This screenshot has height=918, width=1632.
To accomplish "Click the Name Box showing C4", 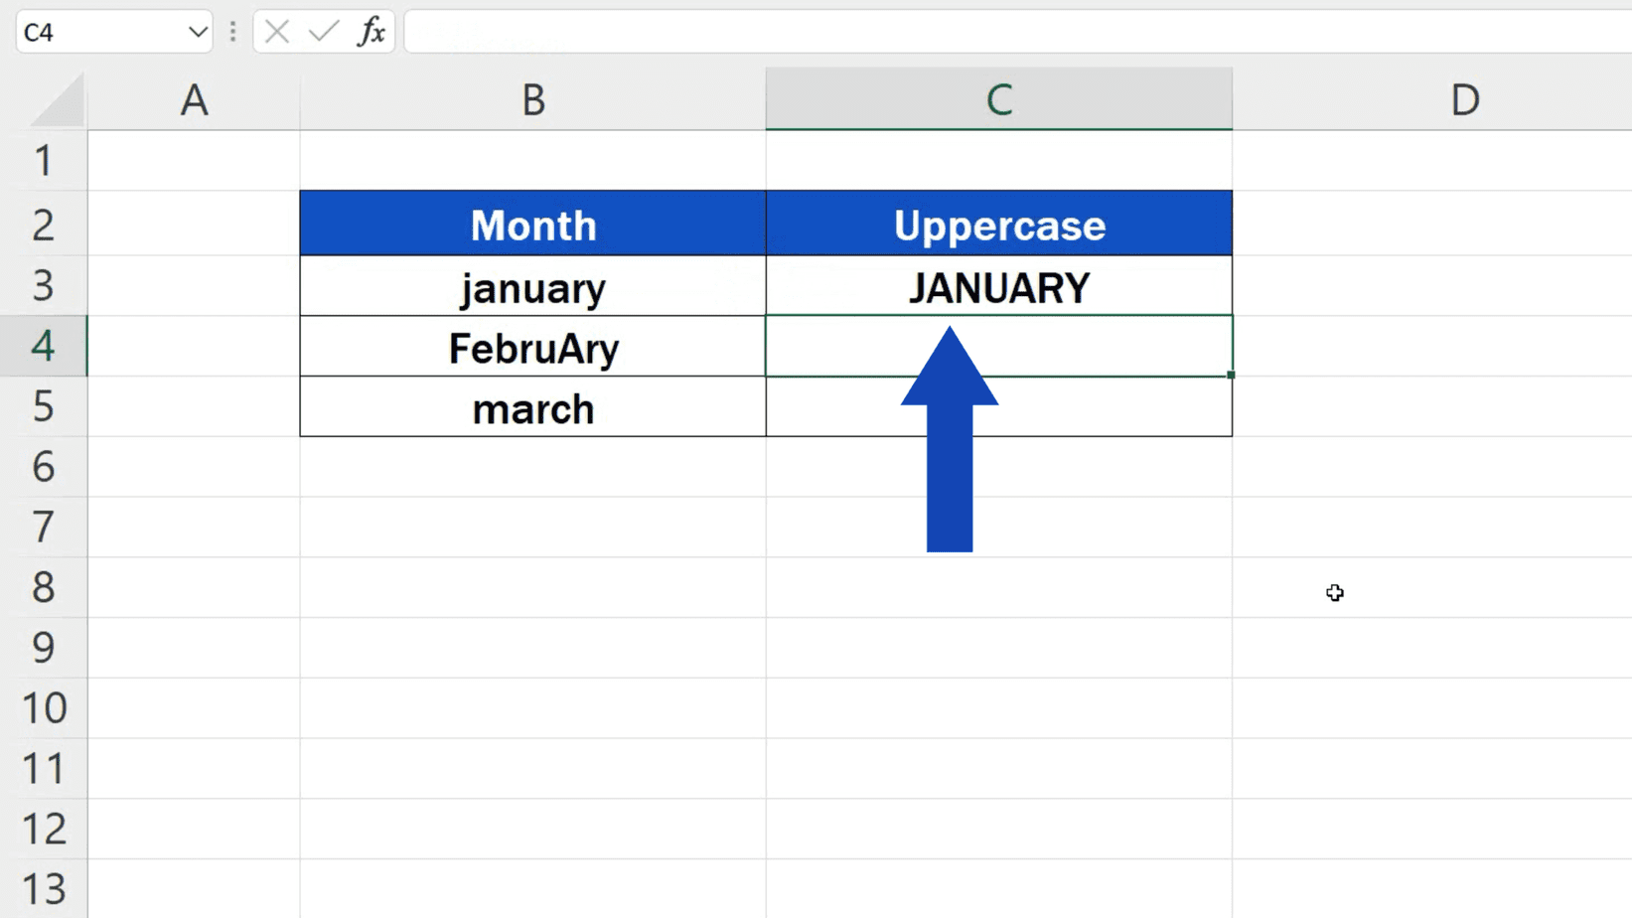I will (99, 31).
